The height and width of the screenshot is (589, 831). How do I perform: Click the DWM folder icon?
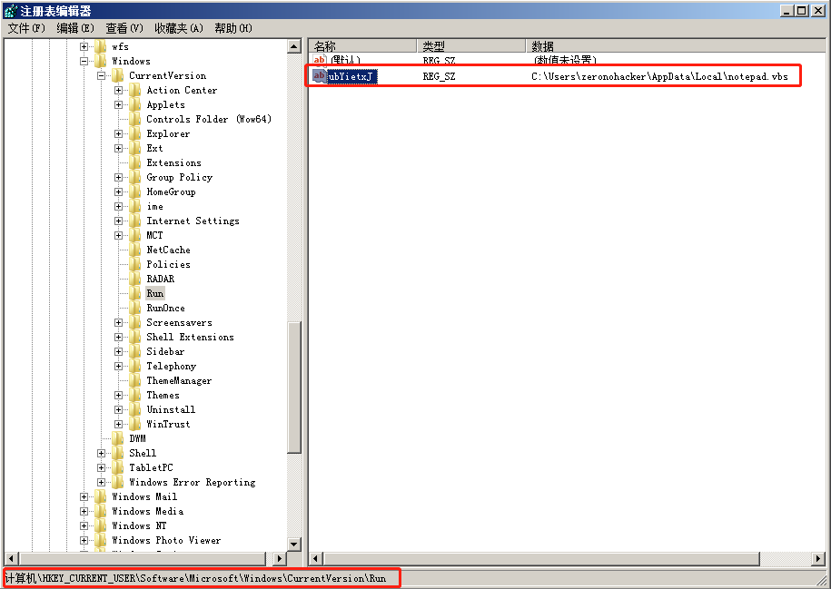[118, 438]
